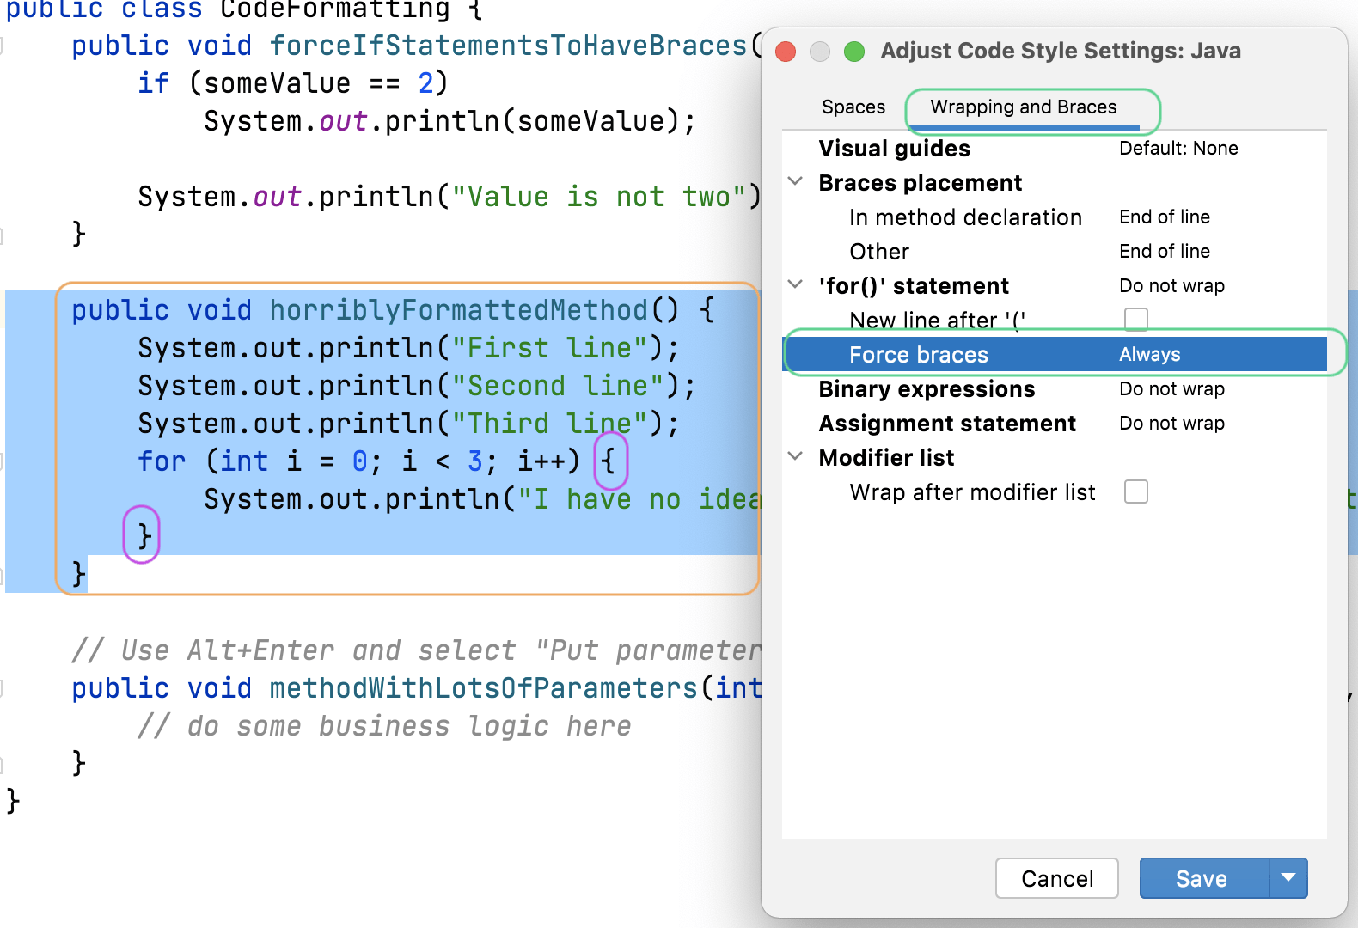
Task: Collapse the 'for()' statement section
Action: (796, 285)
